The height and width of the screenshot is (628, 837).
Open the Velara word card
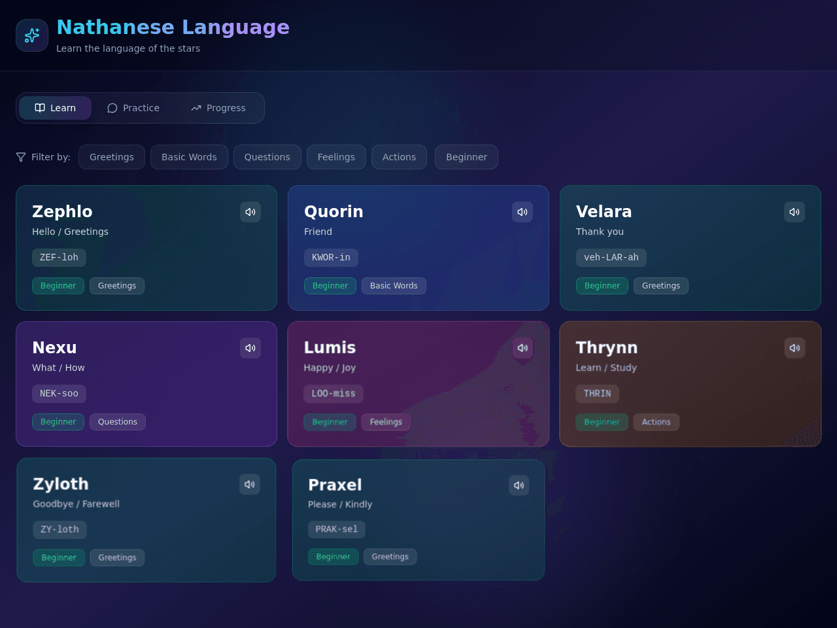coord(691,248)
